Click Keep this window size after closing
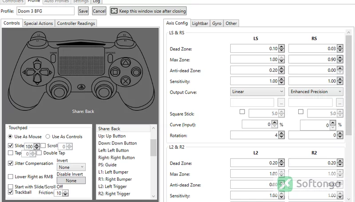355x202 pixels. pos(148,11)
